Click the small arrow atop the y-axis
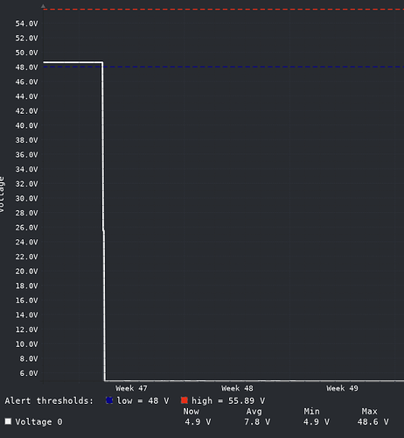This screenshot has width=404, height=438. click(x=43, y=6)
